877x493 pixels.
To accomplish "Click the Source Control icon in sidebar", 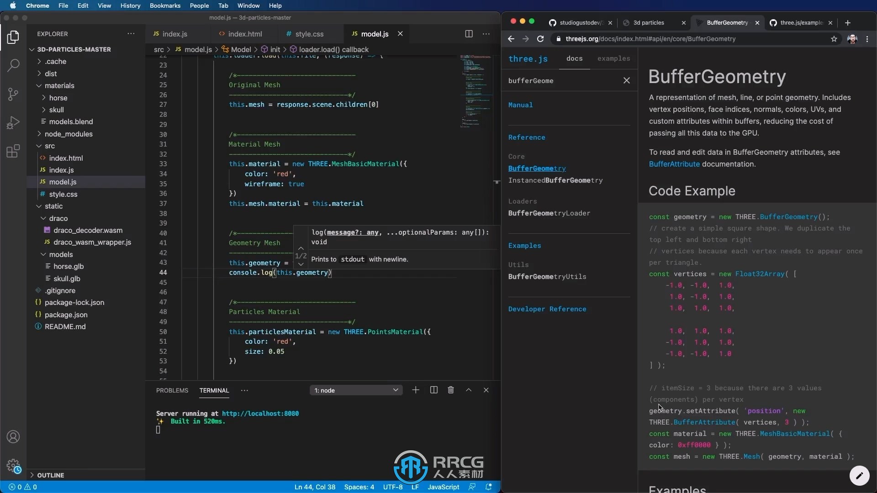I will point(13,94).
